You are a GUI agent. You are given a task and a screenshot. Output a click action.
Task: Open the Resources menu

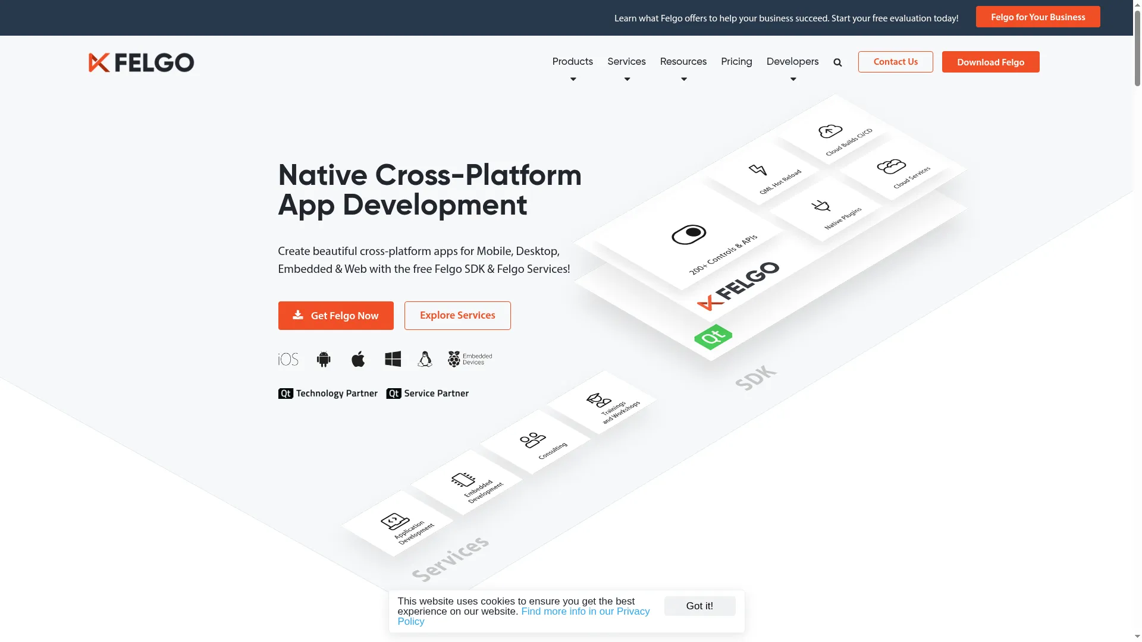pos(683,62)
